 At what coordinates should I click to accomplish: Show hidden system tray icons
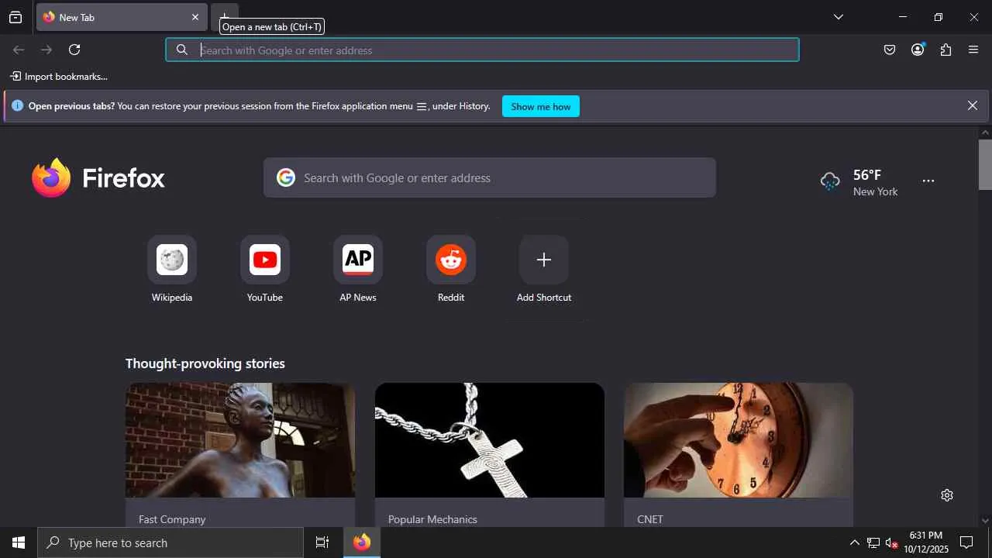(x=854, y=542)
